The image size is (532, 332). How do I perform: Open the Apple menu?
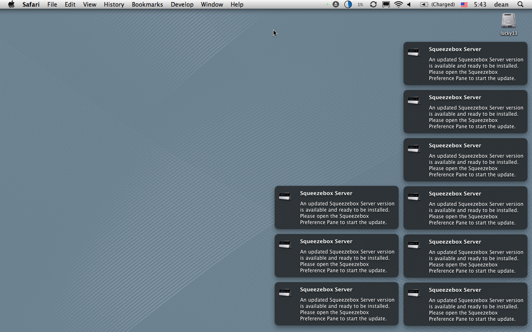click(x=11, y=5)
